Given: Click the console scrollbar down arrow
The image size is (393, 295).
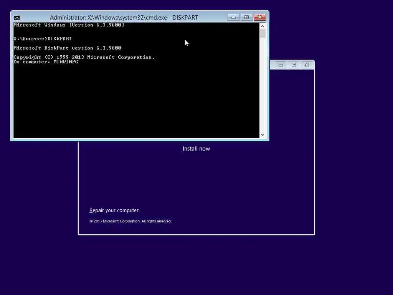Looking at the screenshot, I should [263, 135].
